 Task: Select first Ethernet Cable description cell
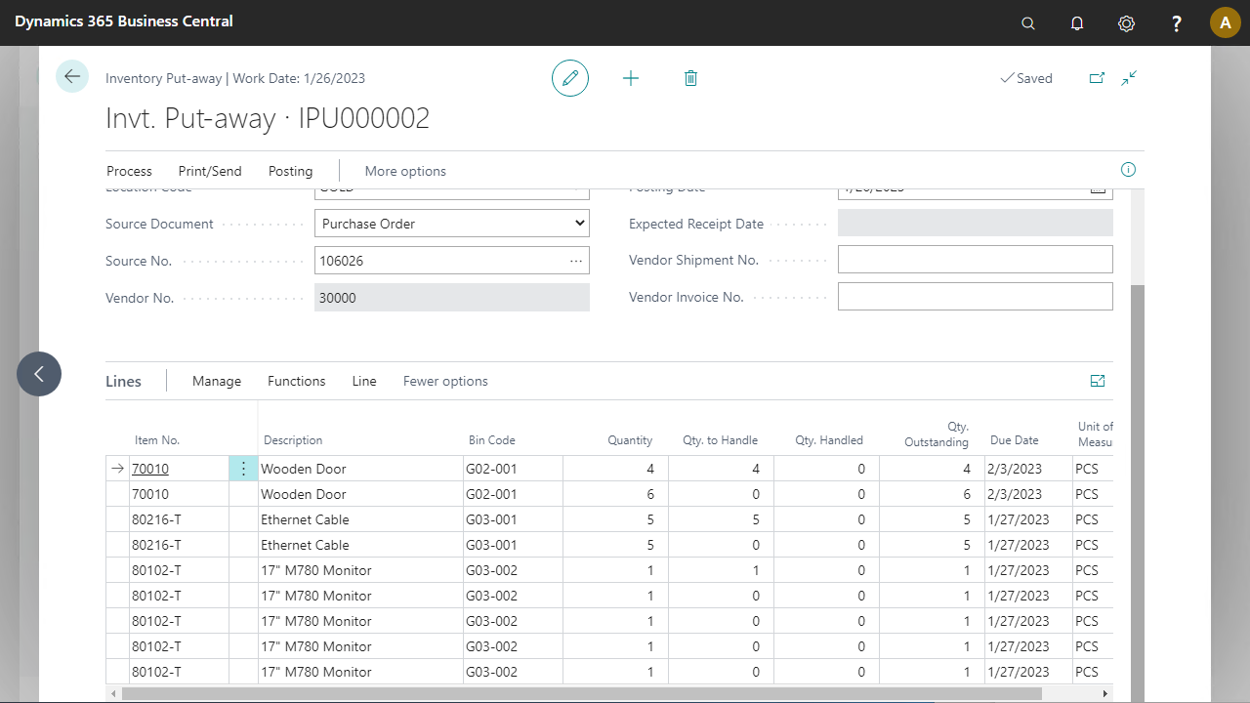(x=360, y=519)
